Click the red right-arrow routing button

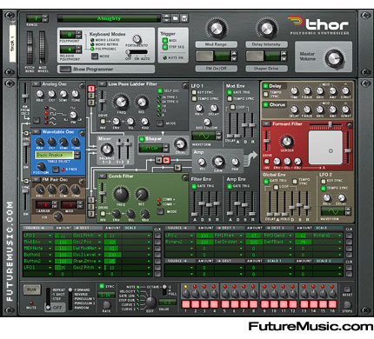(166, 160)
